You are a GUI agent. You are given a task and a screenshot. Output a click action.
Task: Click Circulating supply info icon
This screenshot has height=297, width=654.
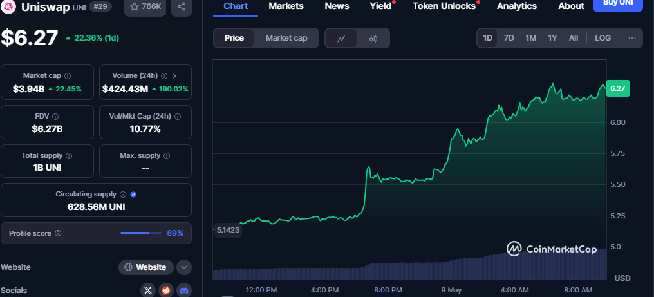click(x=123, y=195)
